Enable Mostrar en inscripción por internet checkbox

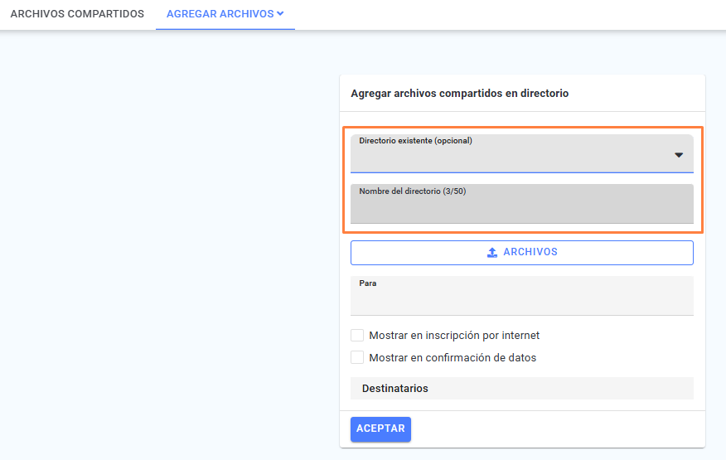(357, 336)
